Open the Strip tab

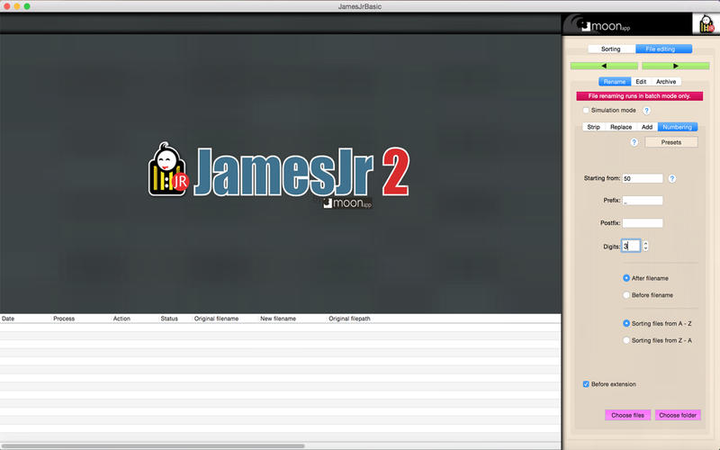[x=593, y=127]
